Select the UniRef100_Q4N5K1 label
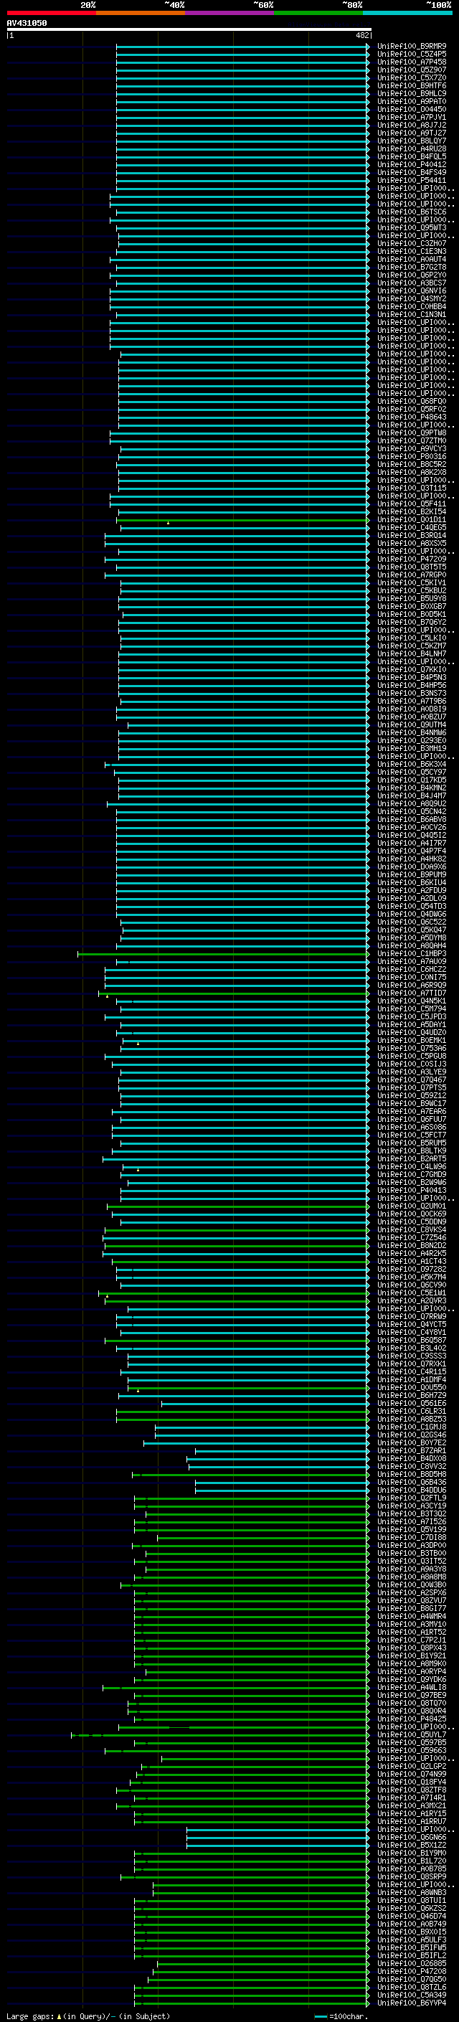Image resolution: width=459 pixels, height=2022 pixels. coord(412,1000)
